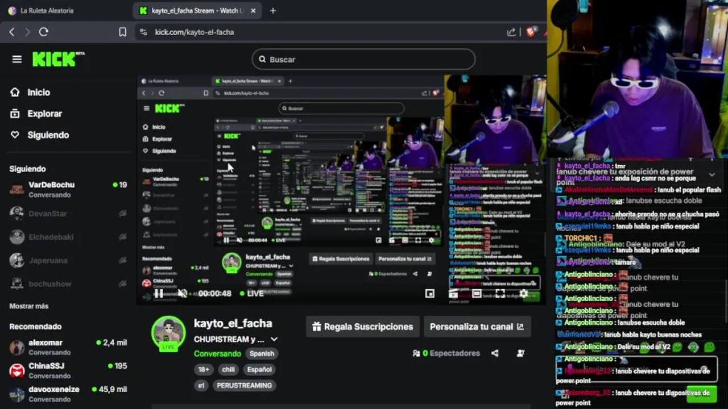Click the Spanish language tag
Image resolution: width=728 pixels, height=409 pixels.
262,353
